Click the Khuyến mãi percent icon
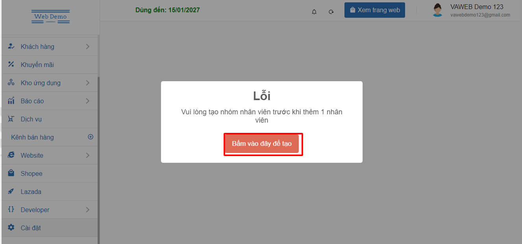The image size is (522, 244). click(x=11, y=65)
